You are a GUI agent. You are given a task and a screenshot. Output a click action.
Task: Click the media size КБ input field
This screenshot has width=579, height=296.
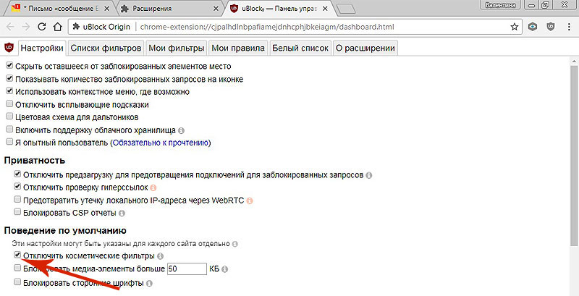[x=187, y=269]
